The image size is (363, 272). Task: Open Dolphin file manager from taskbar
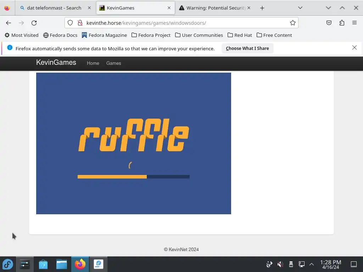[x=62, y=264]
